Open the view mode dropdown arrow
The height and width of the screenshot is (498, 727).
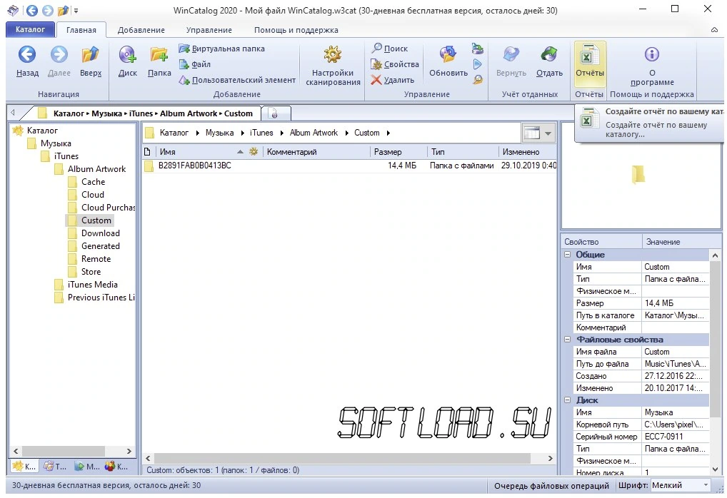(548, 133)
